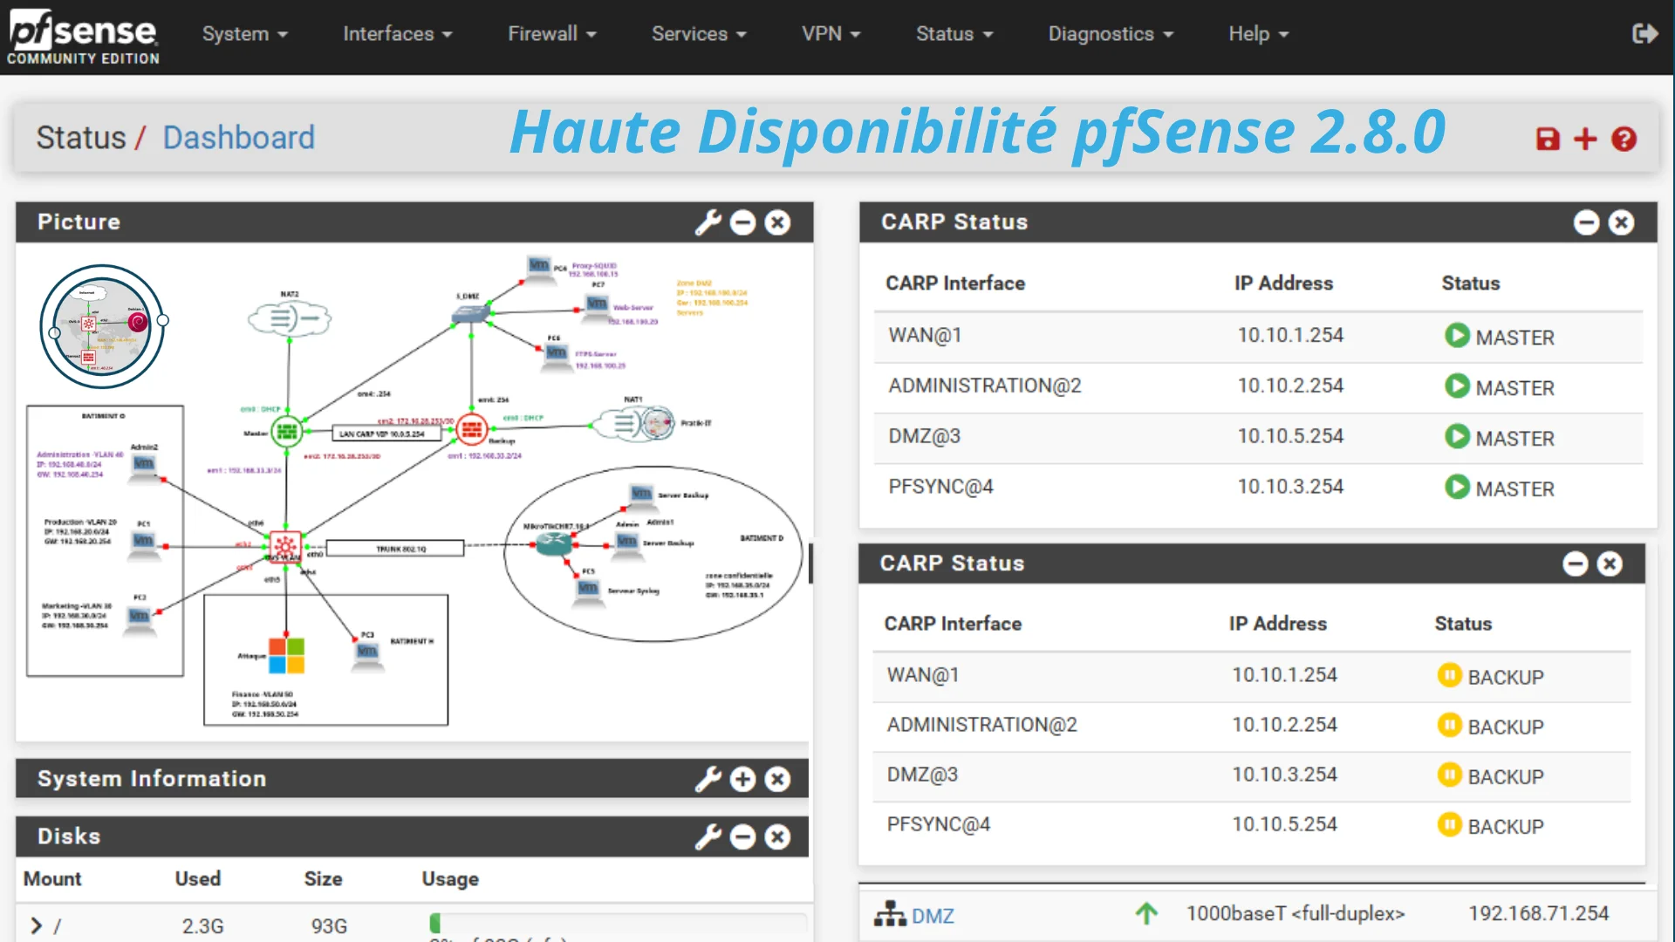1675x942 pixels.
Task: Open the Diagnostics dropdown menu
Action: (x=1111, y=34)
